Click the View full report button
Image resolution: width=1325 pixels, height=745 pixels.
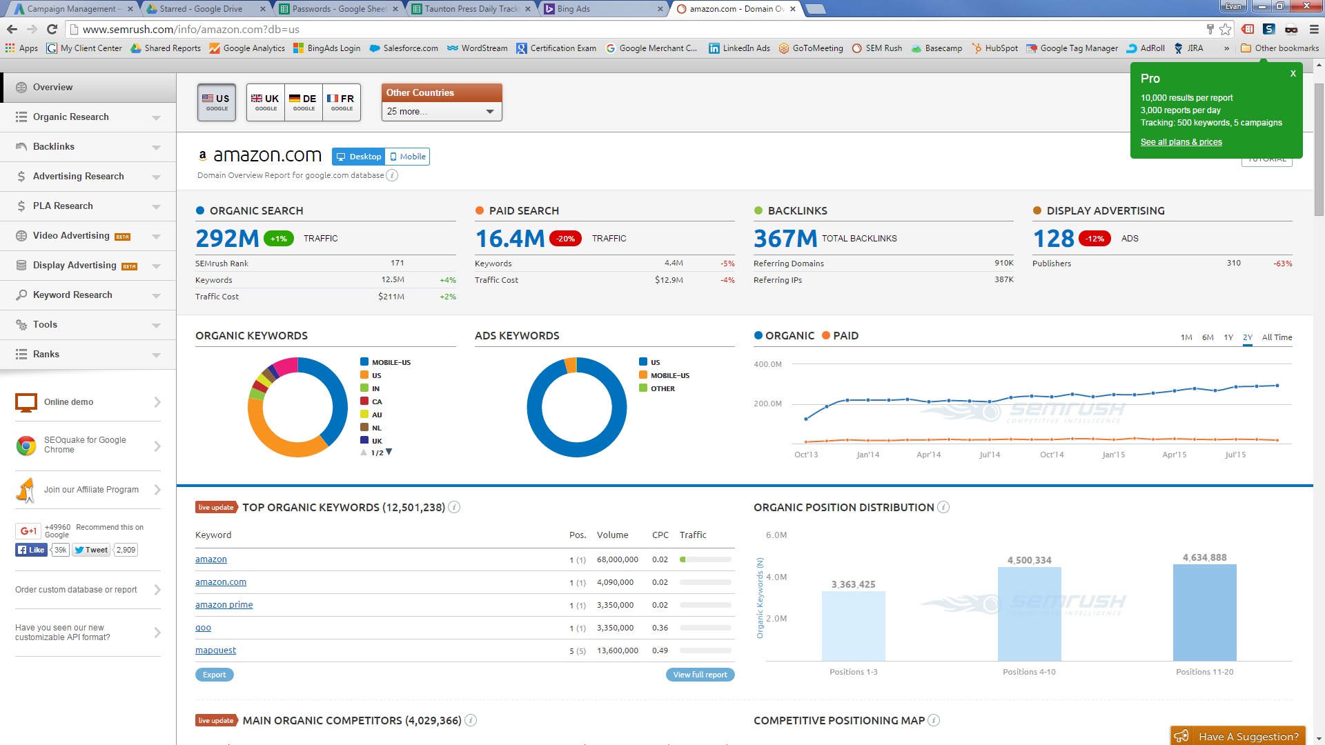tap(700, 674)
